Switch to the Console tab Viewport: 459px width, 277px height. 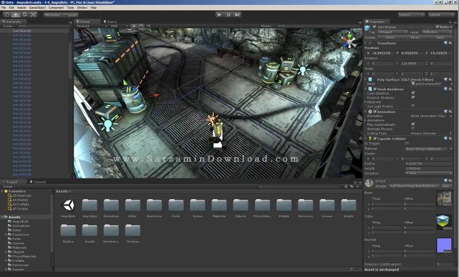click(38, 182)
